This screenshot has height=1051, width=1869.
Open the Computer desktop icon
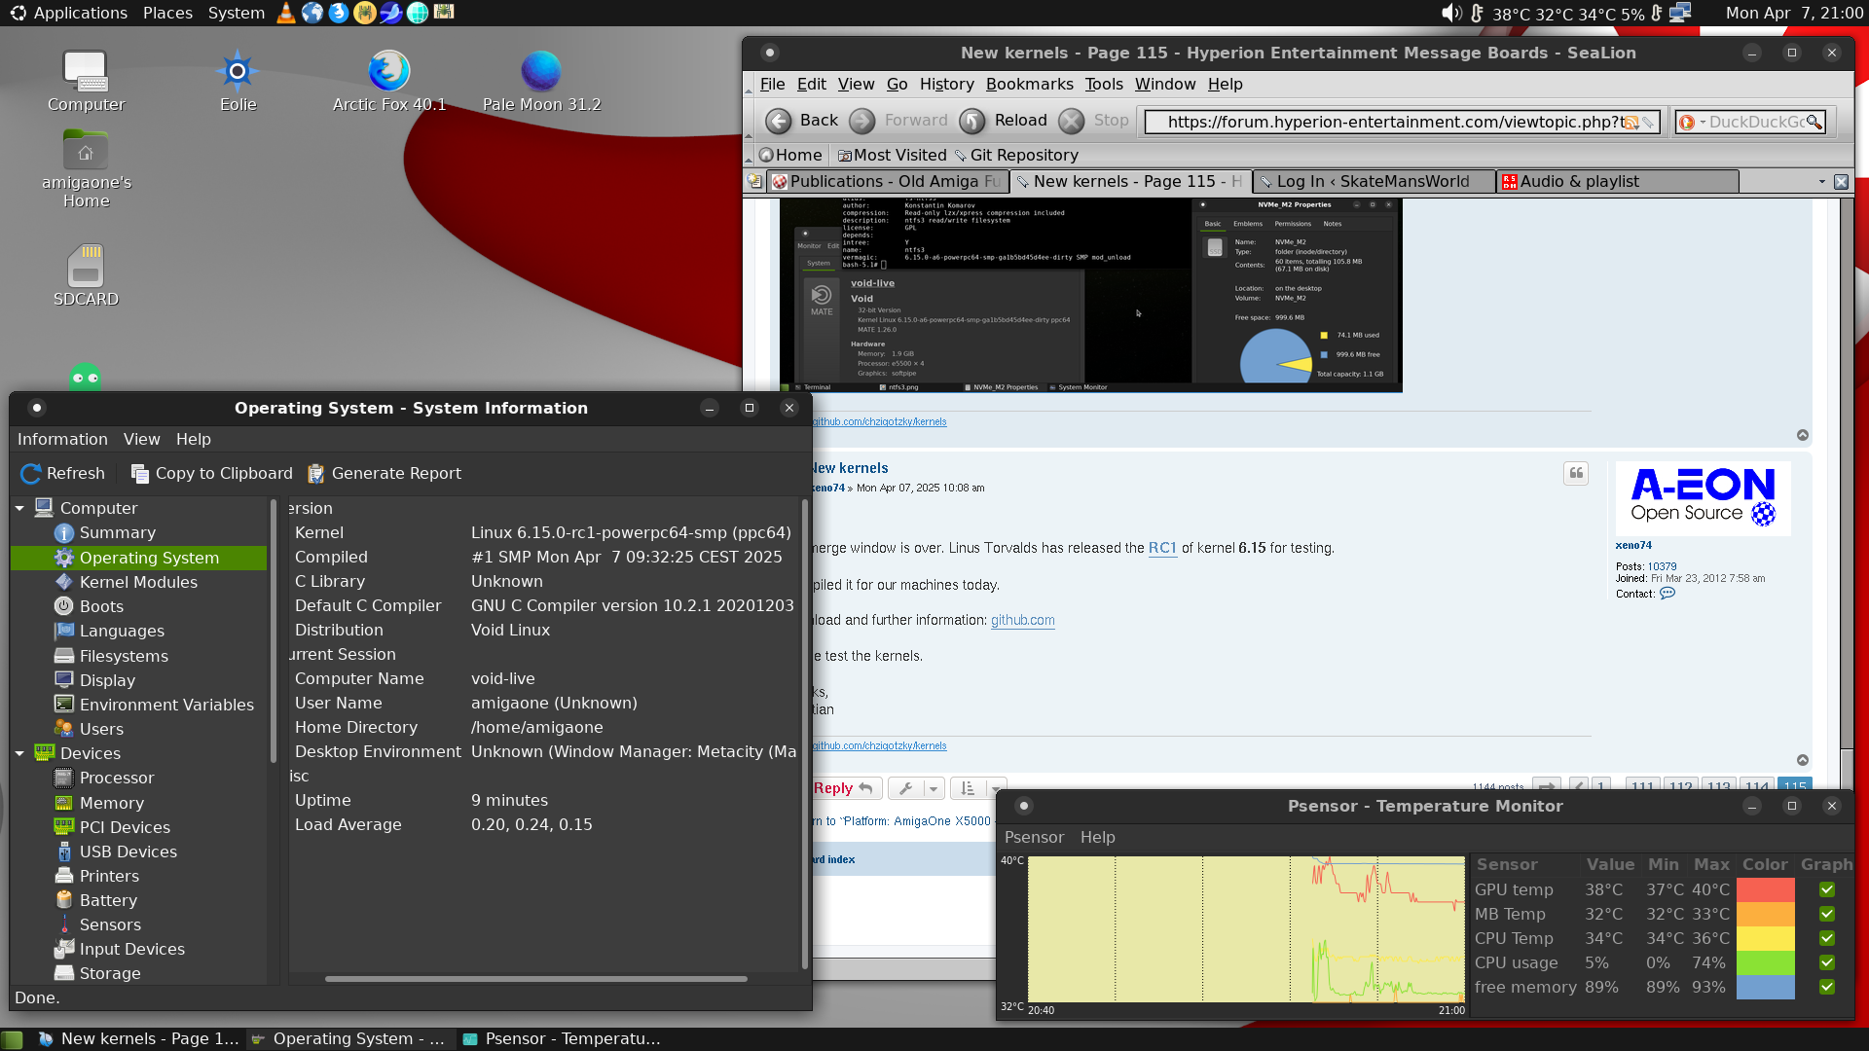(x=86, y=82)
